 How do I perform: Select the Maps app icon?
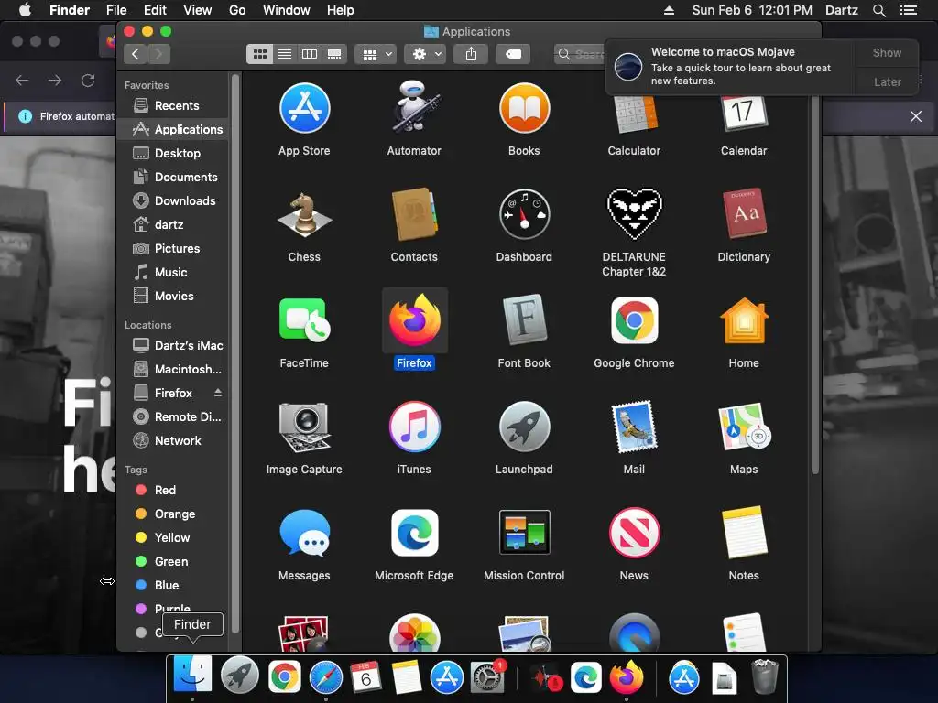pyautogui.click(x=744, y=427)
